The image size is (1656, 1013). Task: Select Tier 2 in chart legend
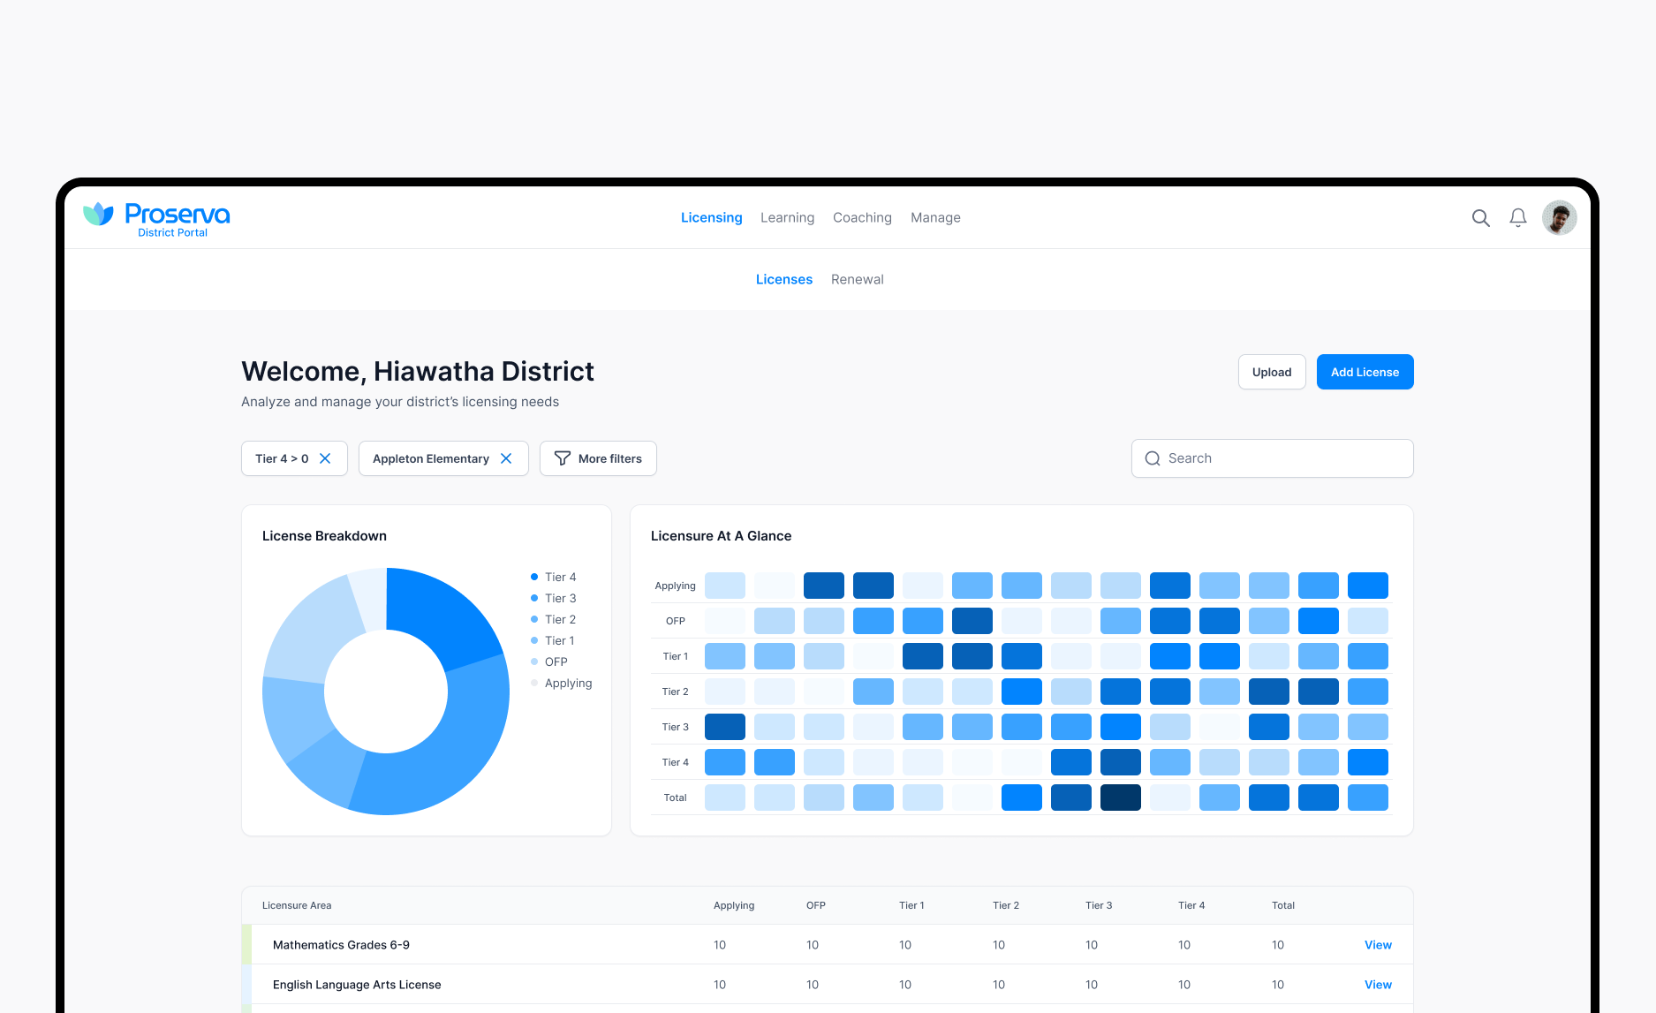(x=554, y=619)
